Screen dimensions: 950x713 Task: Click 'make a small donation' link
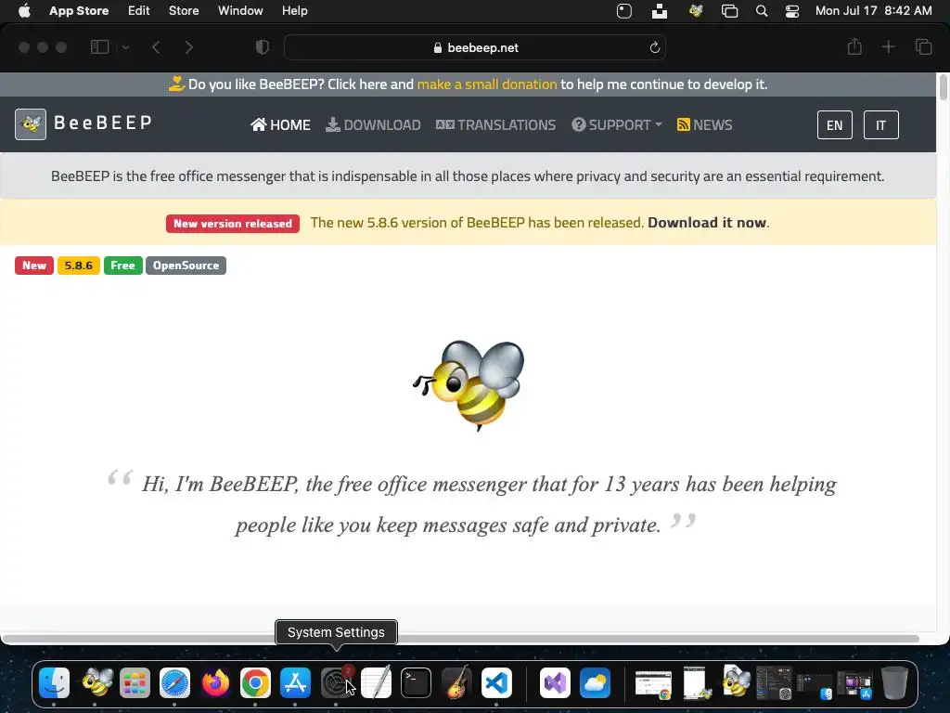(x=486, y=84)
